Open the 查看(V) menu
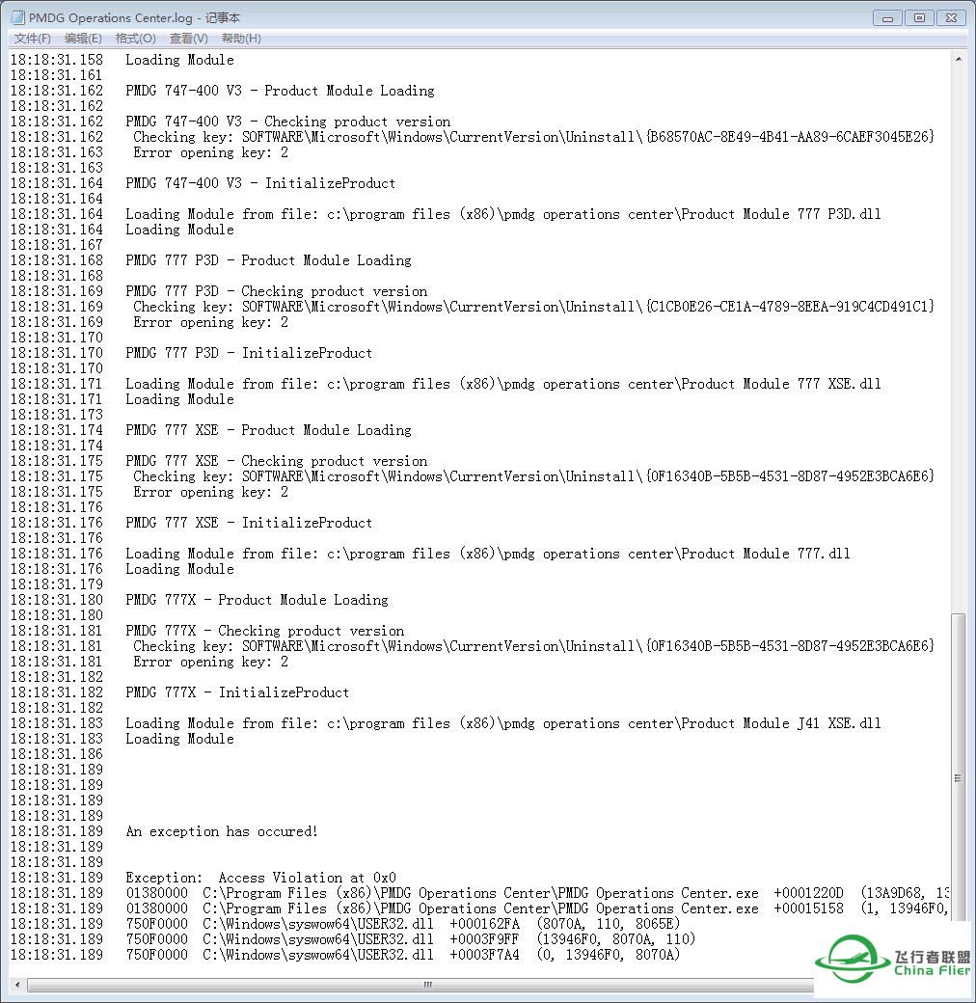 pyautogui.click(x=186, y=38)
